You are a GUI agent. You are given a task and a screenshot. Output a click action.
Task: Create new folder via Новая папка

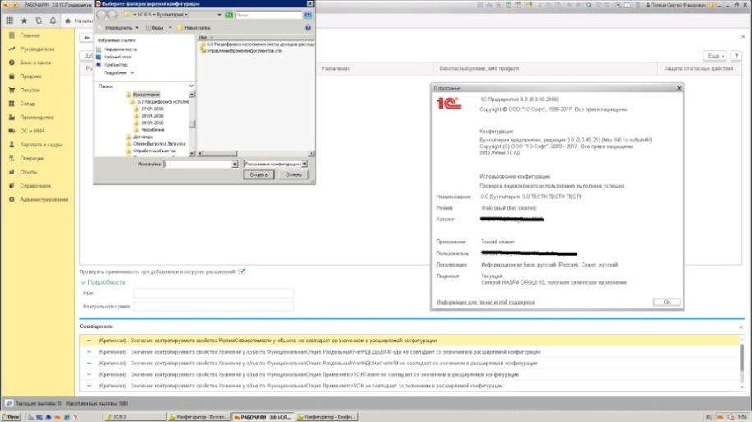194,28
